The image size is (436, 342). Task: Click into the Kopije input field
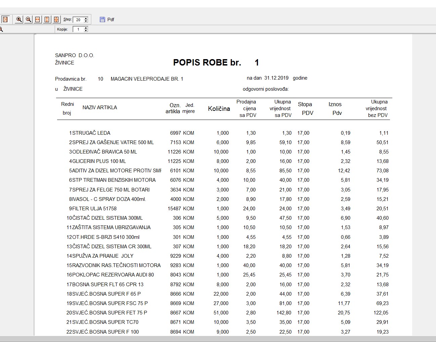click(x=78, y=30)
